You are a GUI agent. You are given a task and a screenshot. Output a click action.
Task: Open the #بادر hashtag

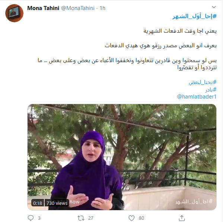pyautogui.click(x=211, y=90)
